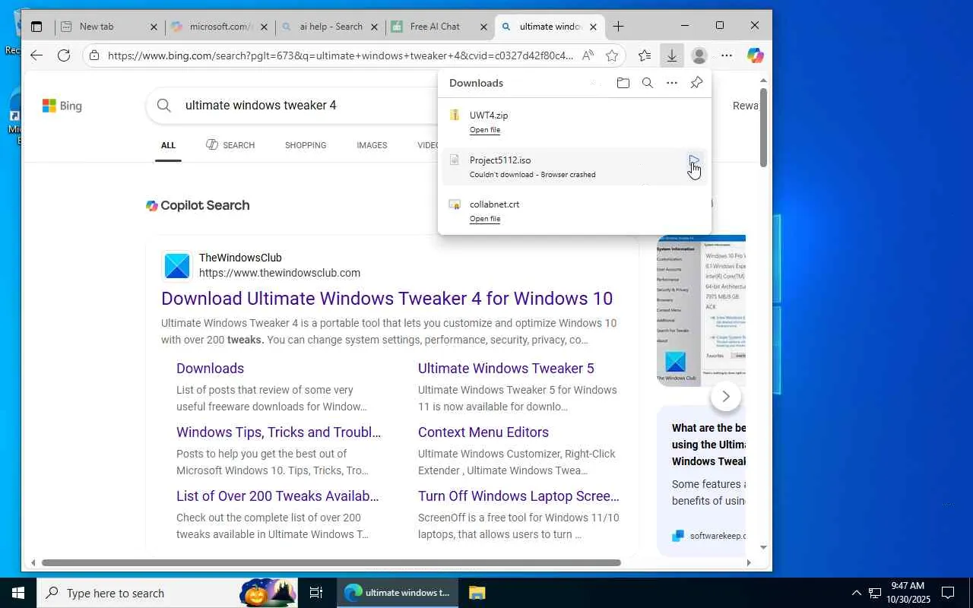Show hidden system tray icons

pos(856,593)
